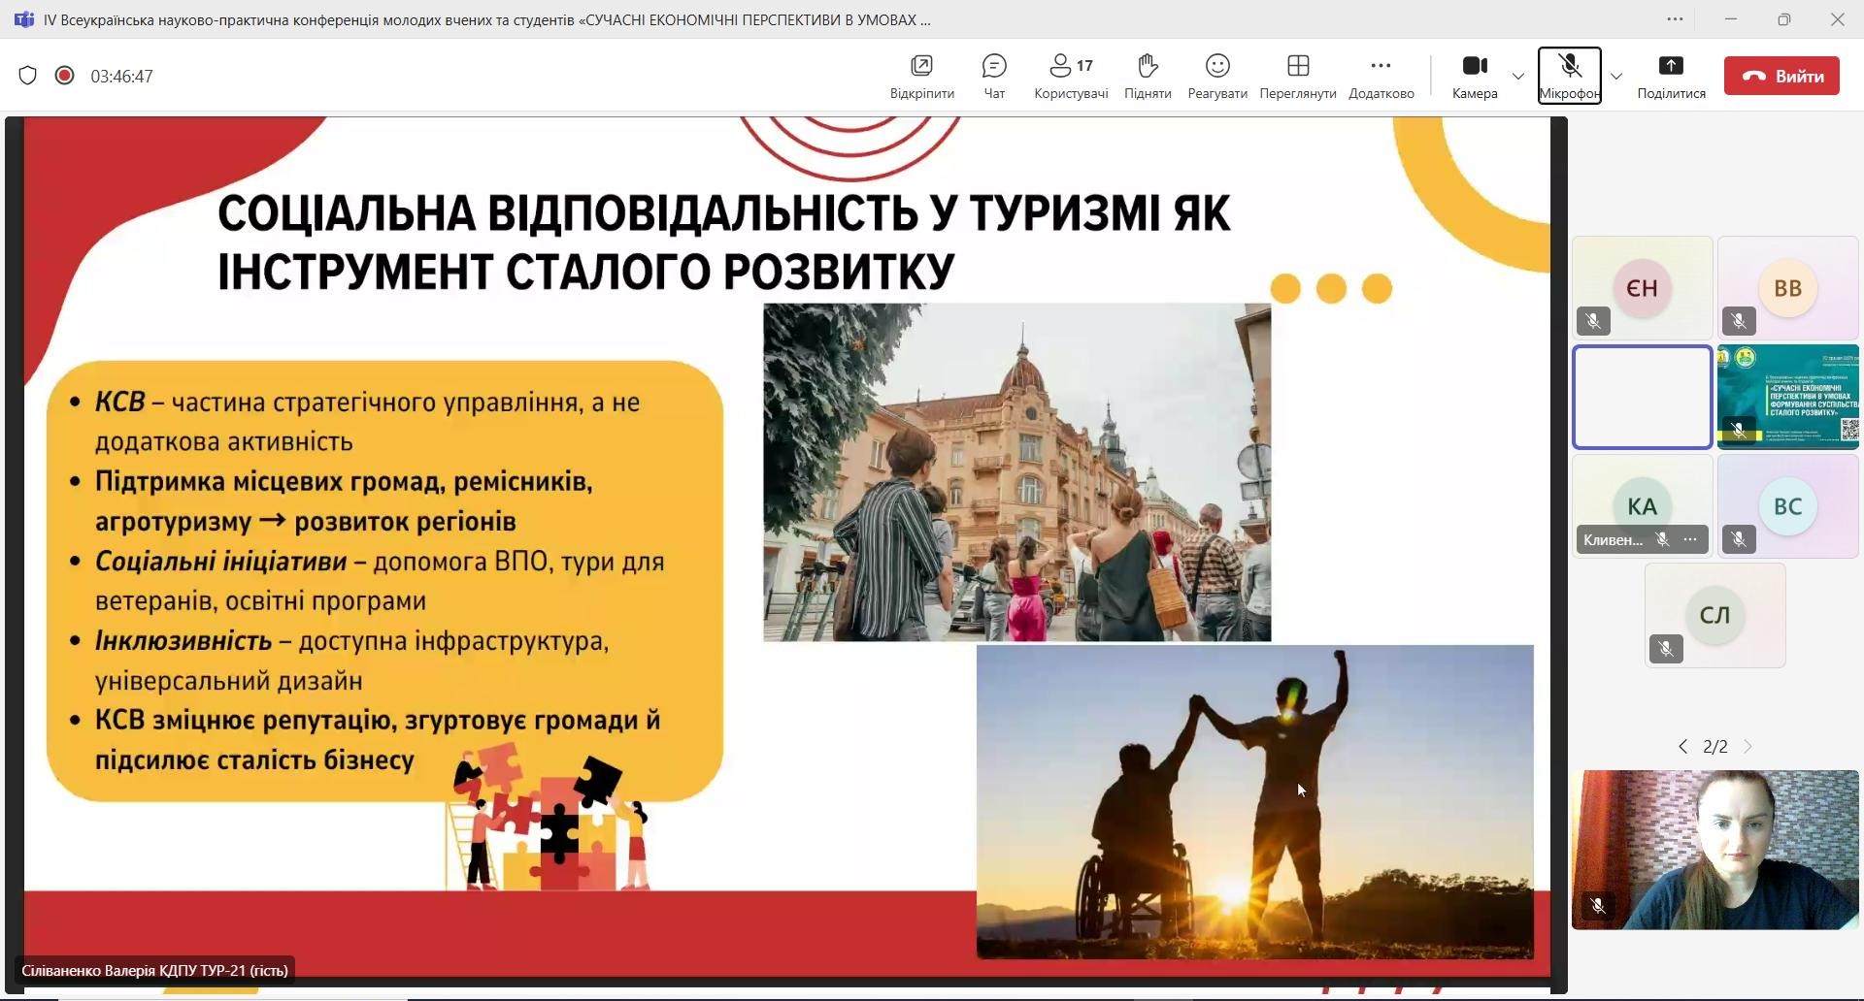Open the Чат (Chat) panel
The width and height of the screenshot is (1864, 1001).
point(993,76)
